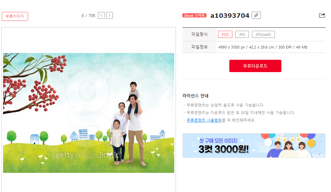
Task: Click the 6 / 706 page counter
Action: tap(88, 16)
